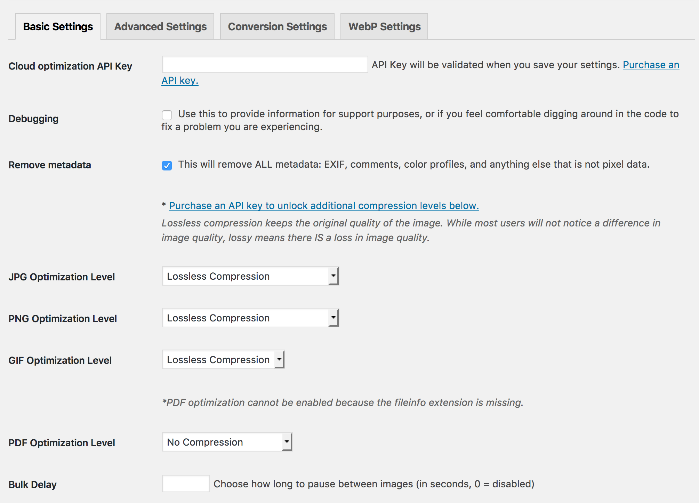Uncheck the Remove metadata checkbox

[167, 165]
